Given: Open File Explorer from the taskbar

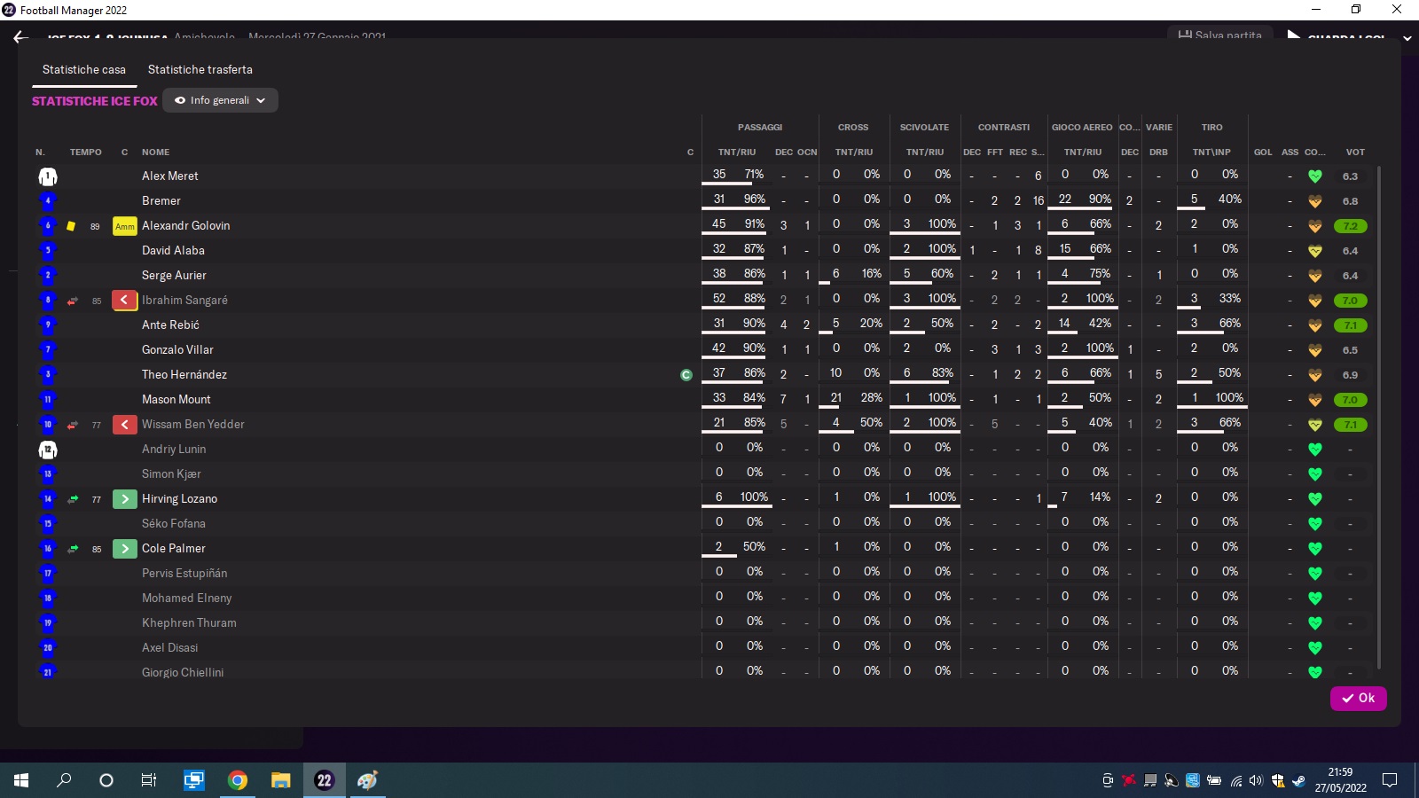Looking at the screenshot, I should pyautogui.click(x=280, y=780).
